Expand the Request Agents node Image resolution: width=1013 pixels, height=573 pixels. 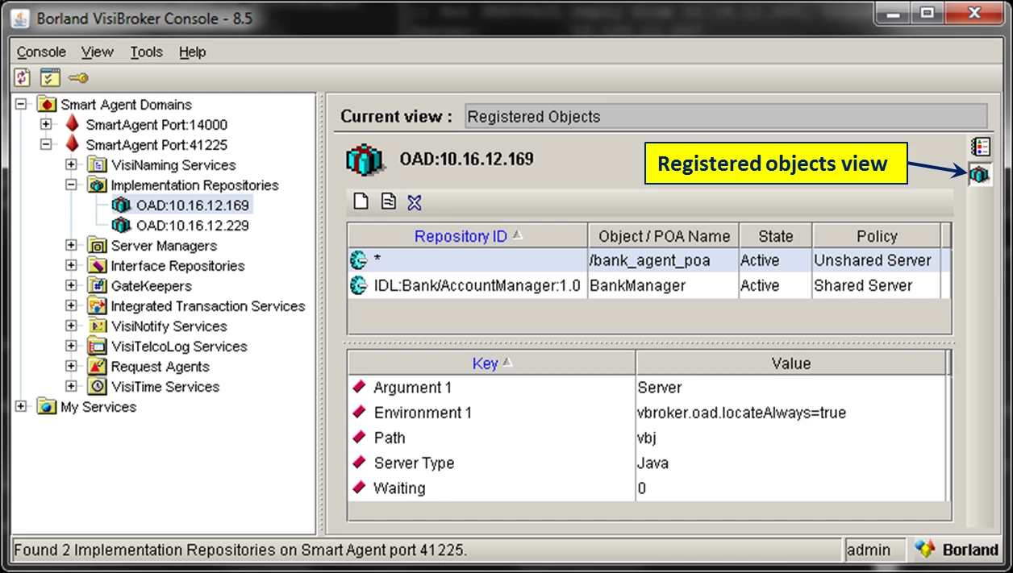tap(72, 366)
